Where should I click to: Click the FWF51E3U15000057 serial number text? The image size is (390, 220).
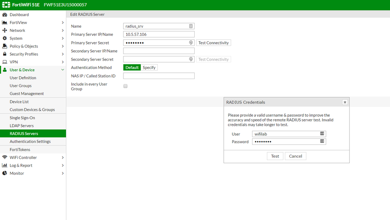click(x=65, y=5)
